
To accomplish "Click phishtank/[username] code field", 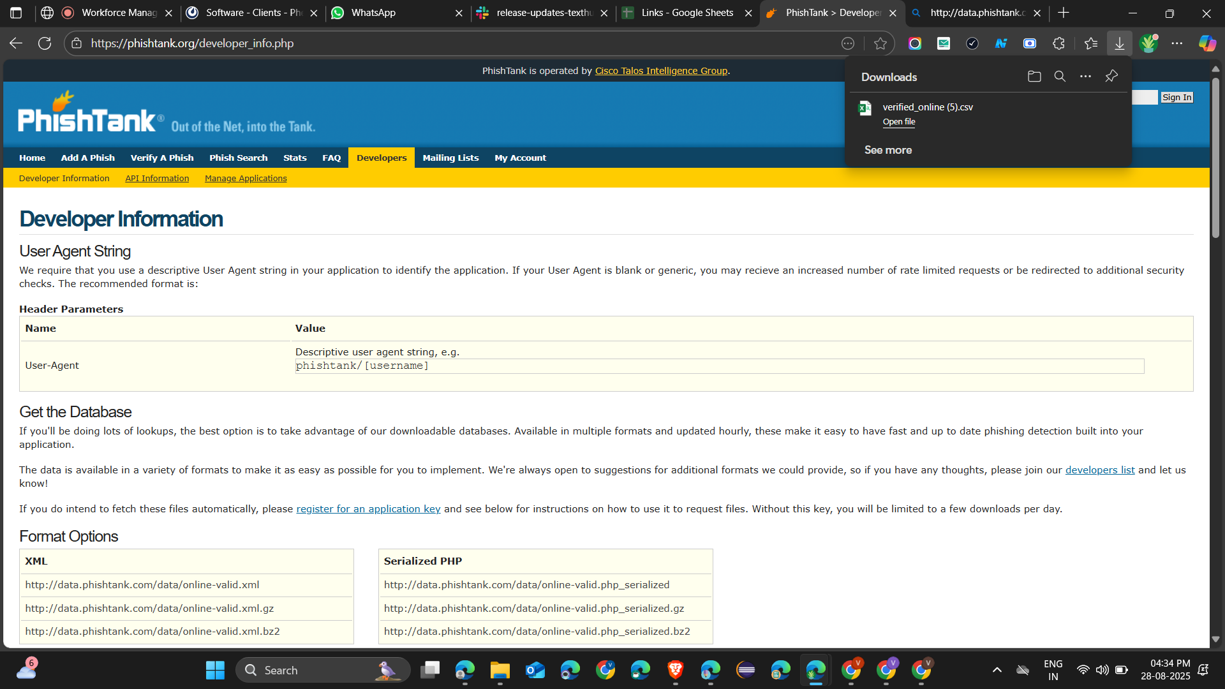I will point(720,366).
